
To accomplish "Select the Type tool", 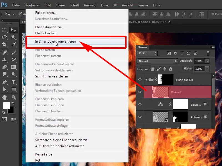I will click(x=14, y=82).
